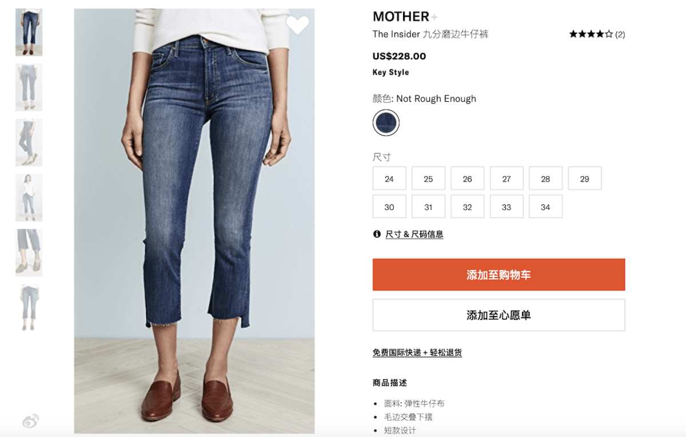Select the last thumbnail in the strip
686x437 pixels.
[x=29, y=307]
